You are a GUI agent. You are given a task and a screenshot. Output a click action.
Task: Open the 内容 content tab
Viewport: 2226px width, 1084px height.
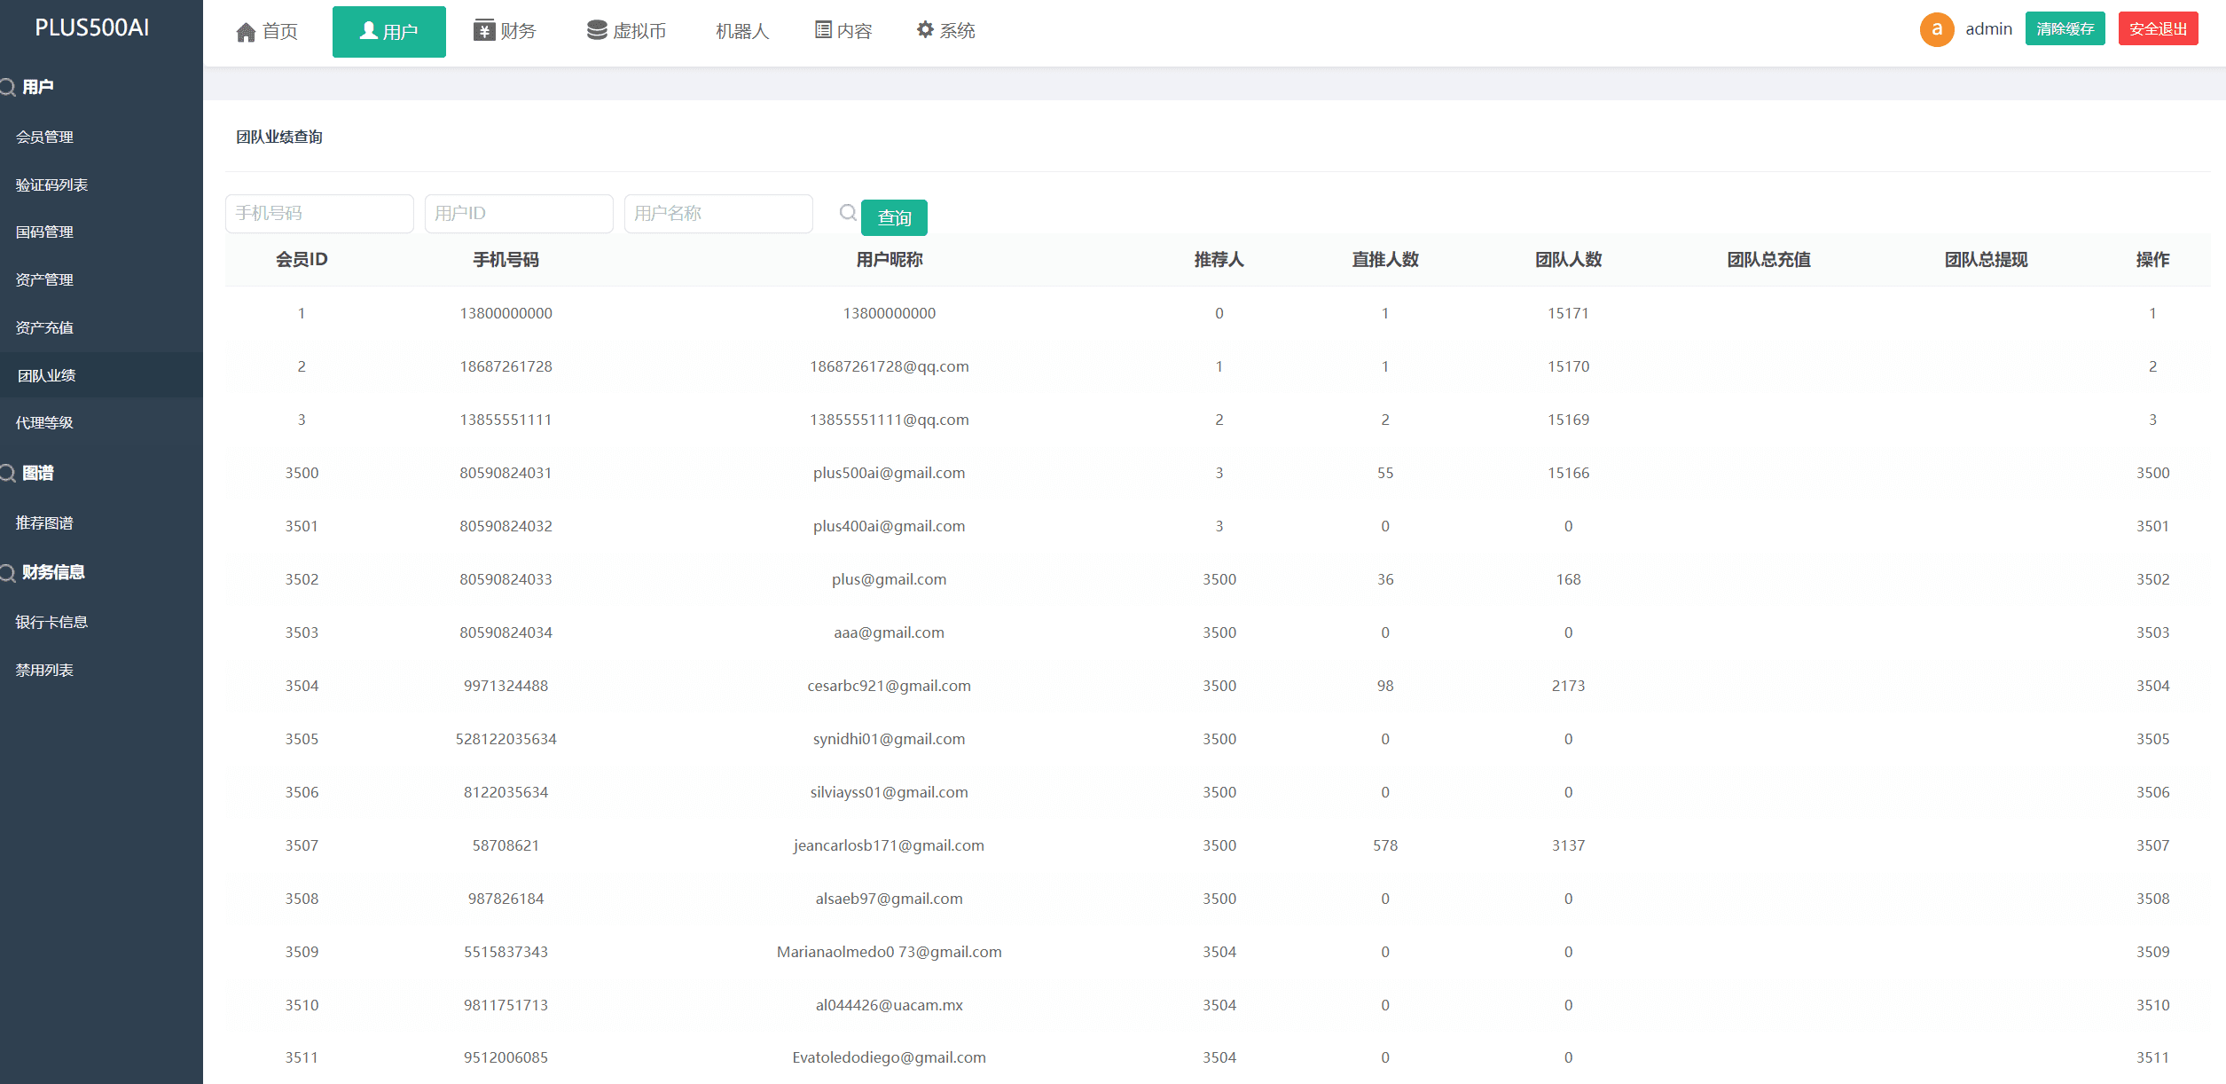point(843,31)
